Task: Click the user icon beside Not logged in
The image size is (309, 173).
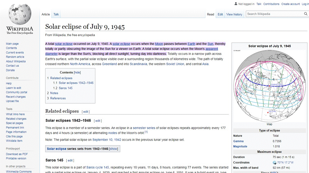Action: [236, 4]
